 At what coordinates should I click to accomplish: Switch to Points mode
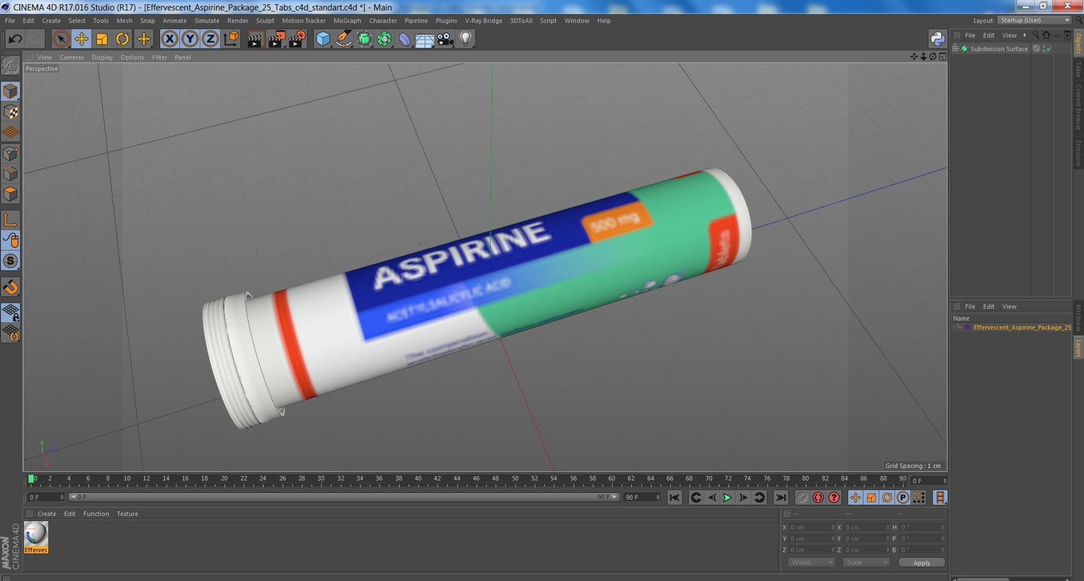10,154
